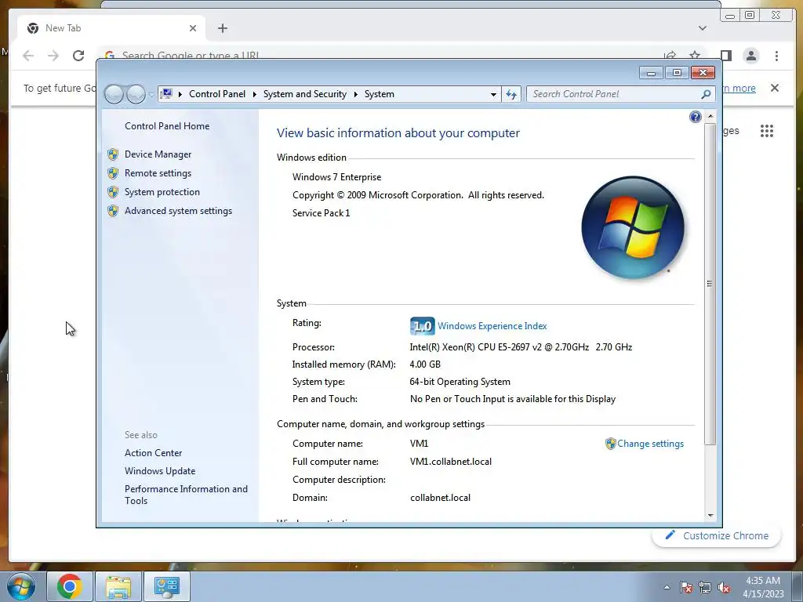The height and width of the screenshot is (602, 803).
Task: Open Chrome's three-dot menu
Action: (x=776, y=56)
